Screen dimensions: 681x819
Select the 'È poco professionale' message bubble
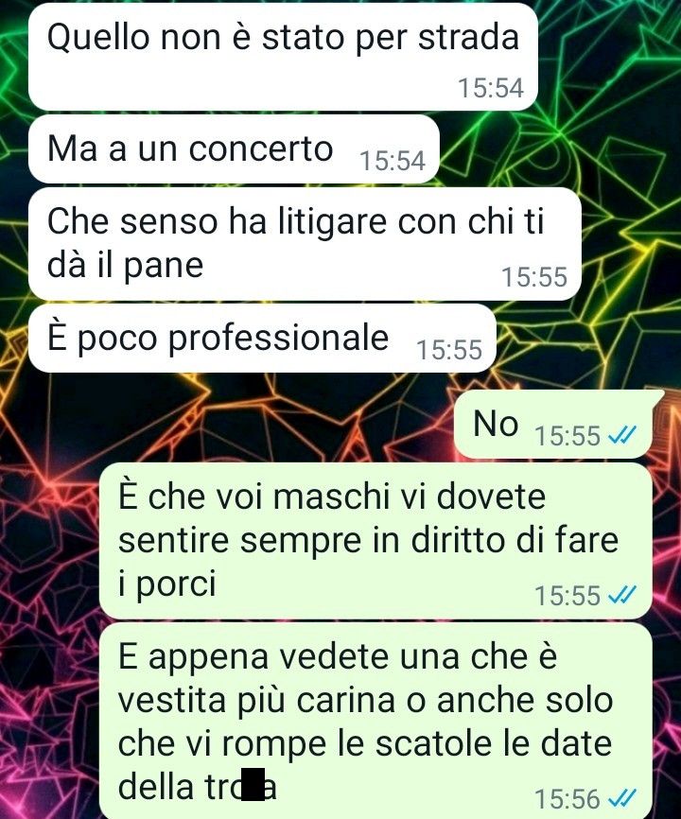262,338
